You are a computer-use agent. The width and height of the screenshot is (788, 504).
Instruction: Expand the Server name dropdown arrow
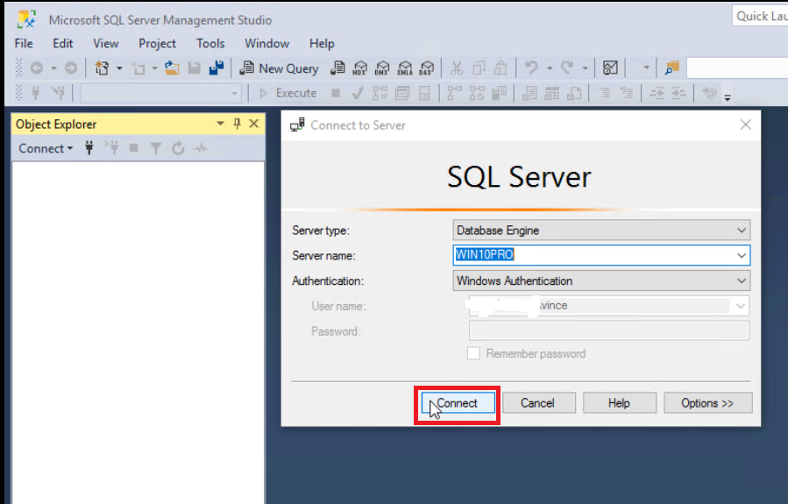coord(742,255)
